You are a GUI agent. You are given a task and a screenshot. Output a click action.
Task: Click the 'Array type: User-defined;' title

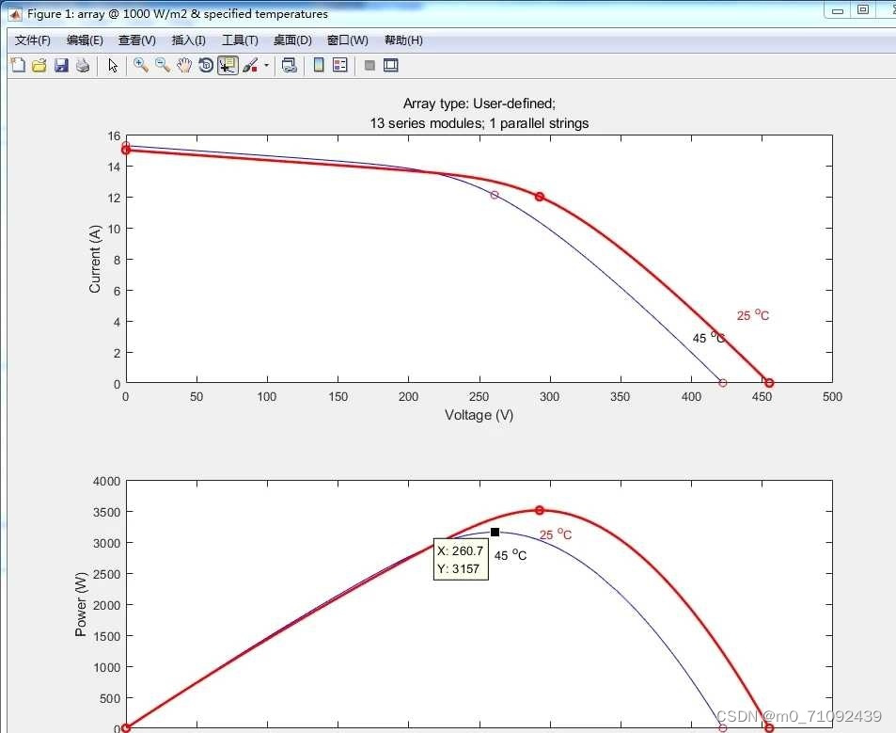click(479, 104)
